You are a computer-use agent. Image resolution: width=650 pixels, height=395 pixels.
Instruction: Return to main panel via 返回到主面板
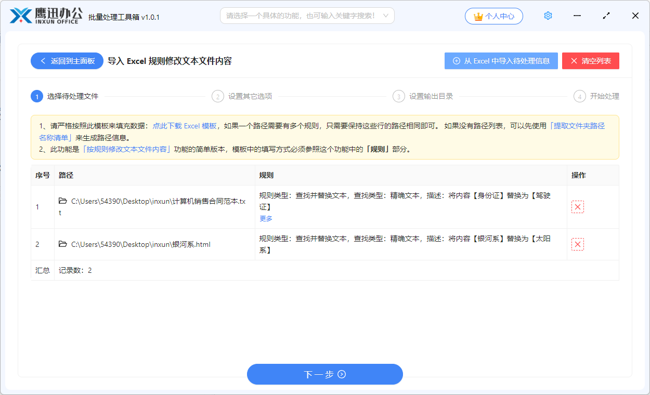pyautogui.click(x=67, y=61)
